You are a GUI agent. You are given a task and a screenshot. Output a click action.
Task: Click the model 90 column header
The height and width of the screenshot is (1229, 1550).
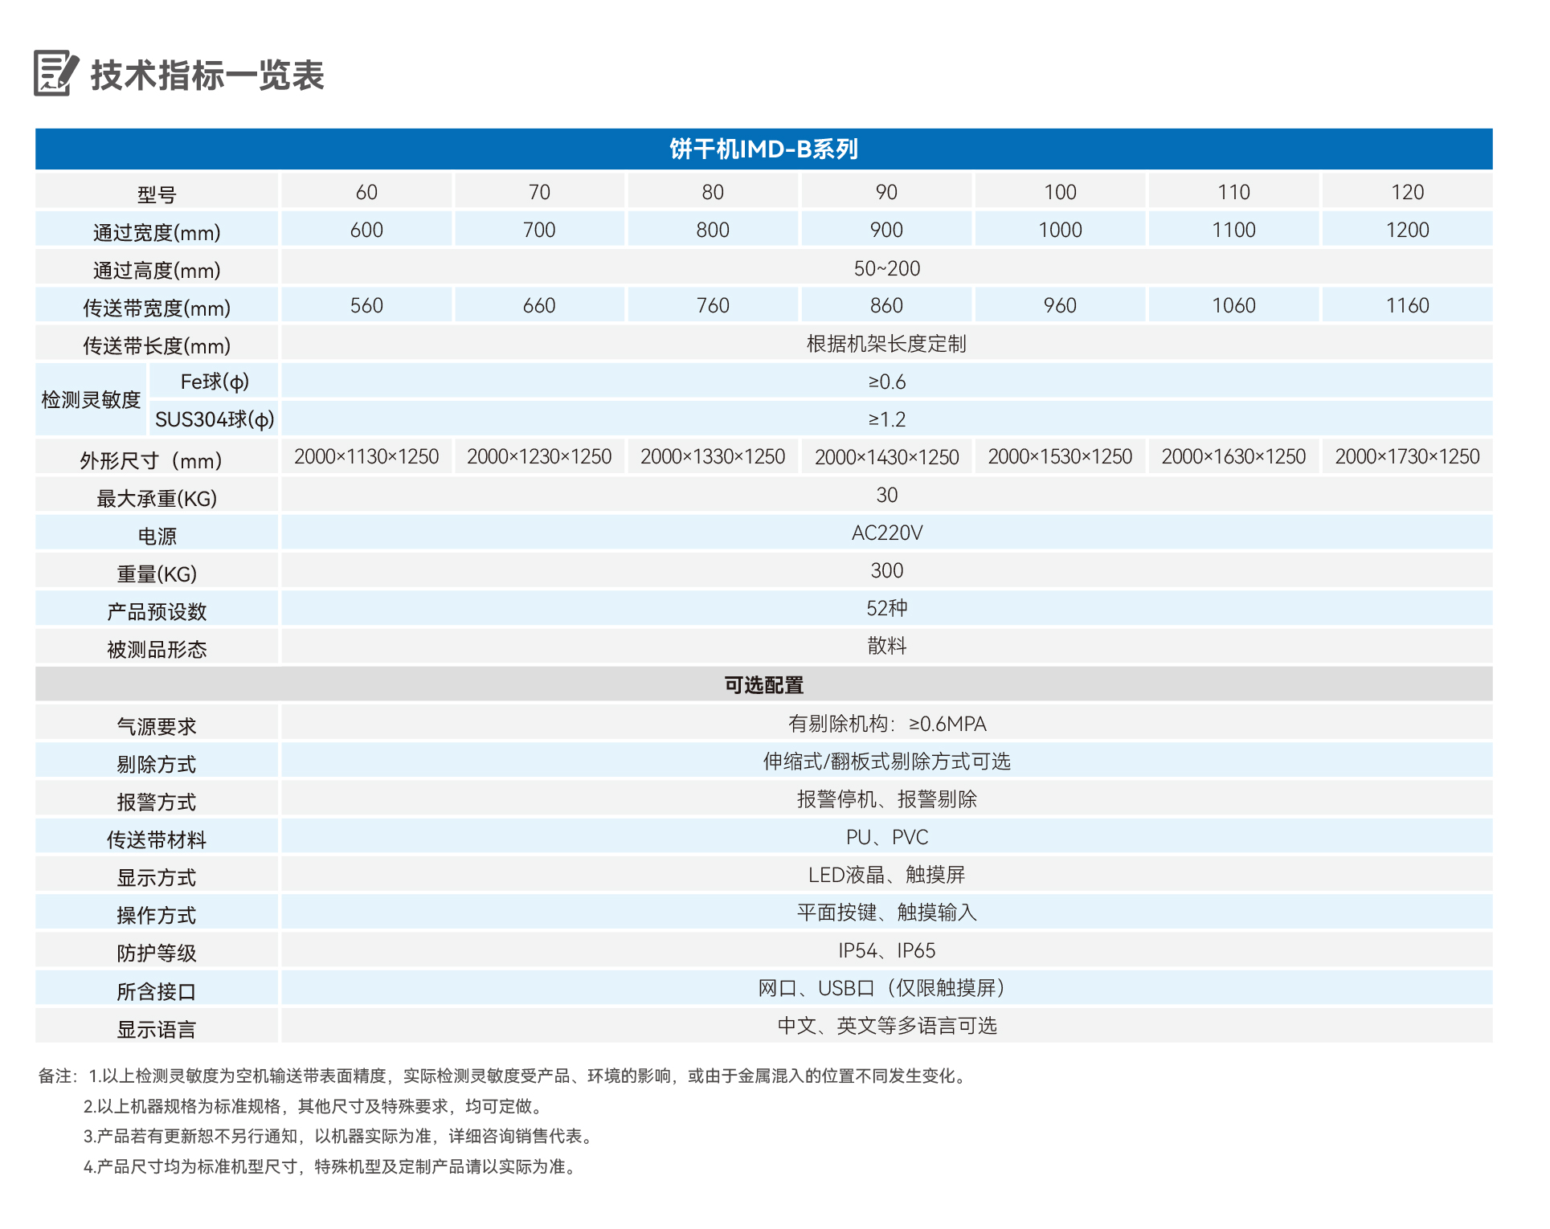(x=885, y=191)
